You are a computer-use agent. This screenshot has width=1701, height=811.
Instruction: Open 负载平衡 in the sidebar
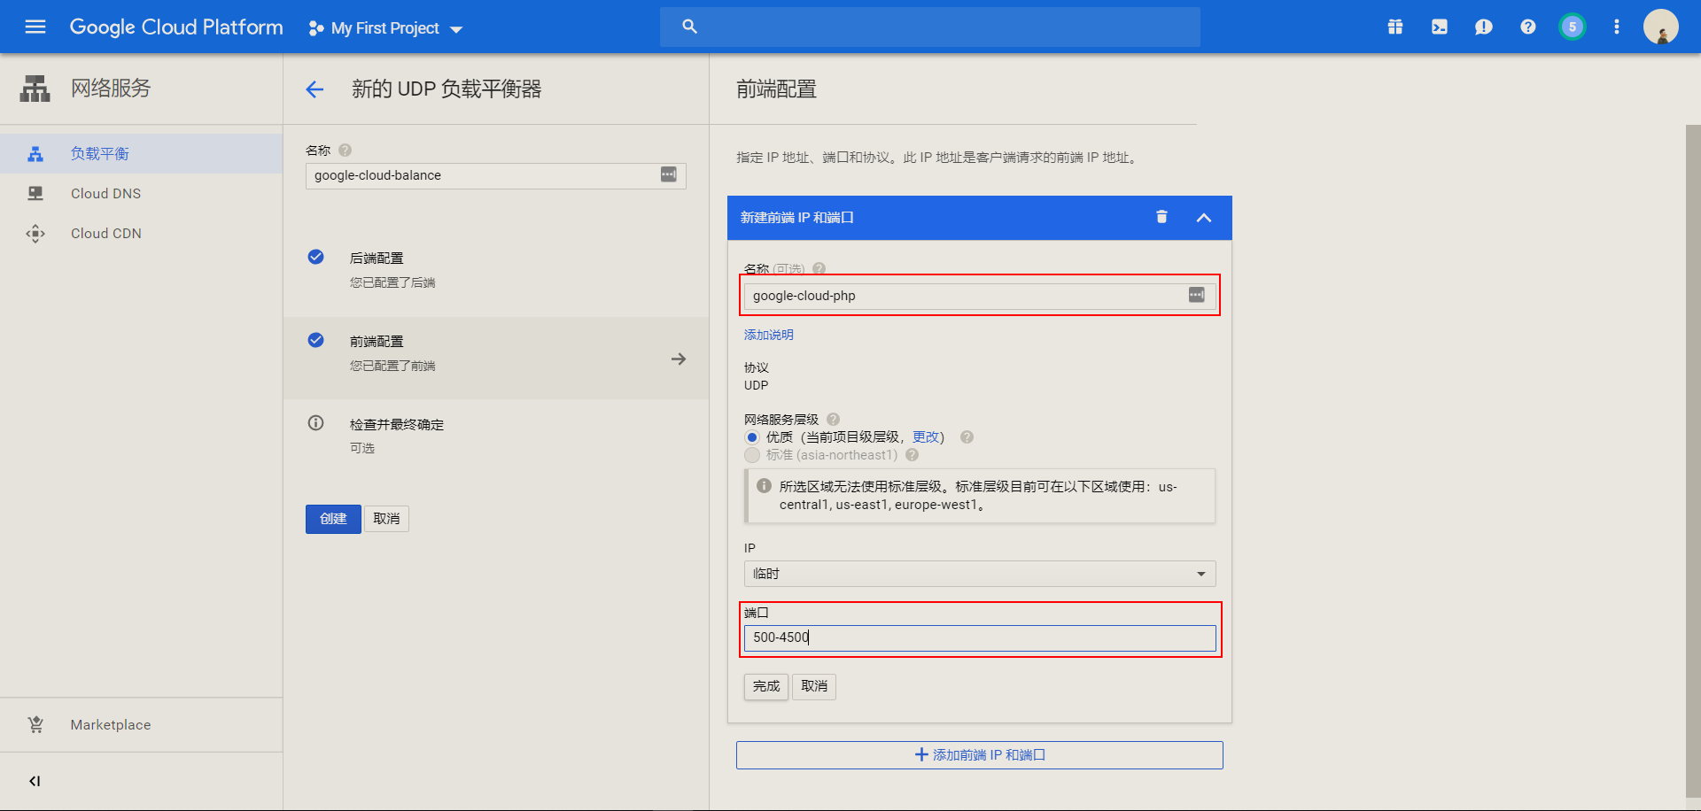point(142,154)
